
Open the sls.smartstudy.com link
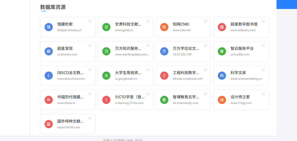point(186,103)
